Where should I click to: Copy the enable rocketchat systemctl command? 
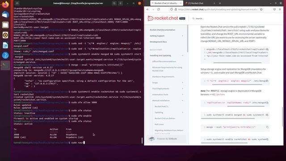[x=267, y=139]
